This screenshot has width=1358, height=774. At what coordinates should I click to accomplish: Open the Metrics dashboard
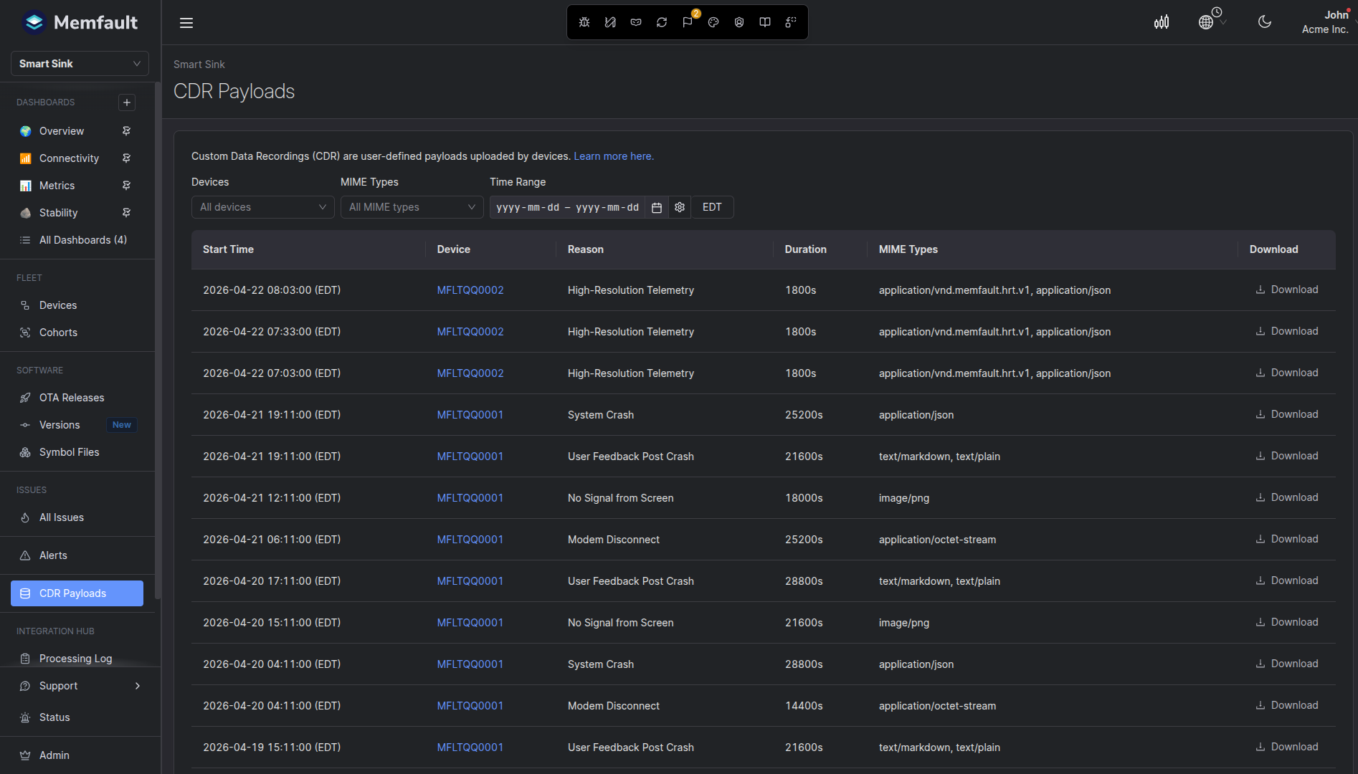point(57,186)
